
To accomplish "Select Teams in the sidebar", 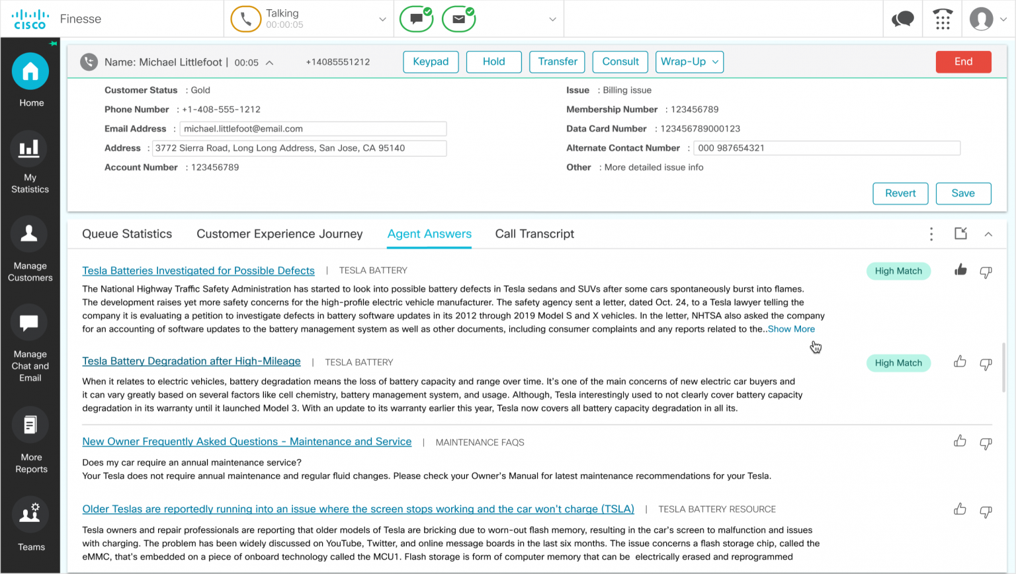I will [30, 514].
